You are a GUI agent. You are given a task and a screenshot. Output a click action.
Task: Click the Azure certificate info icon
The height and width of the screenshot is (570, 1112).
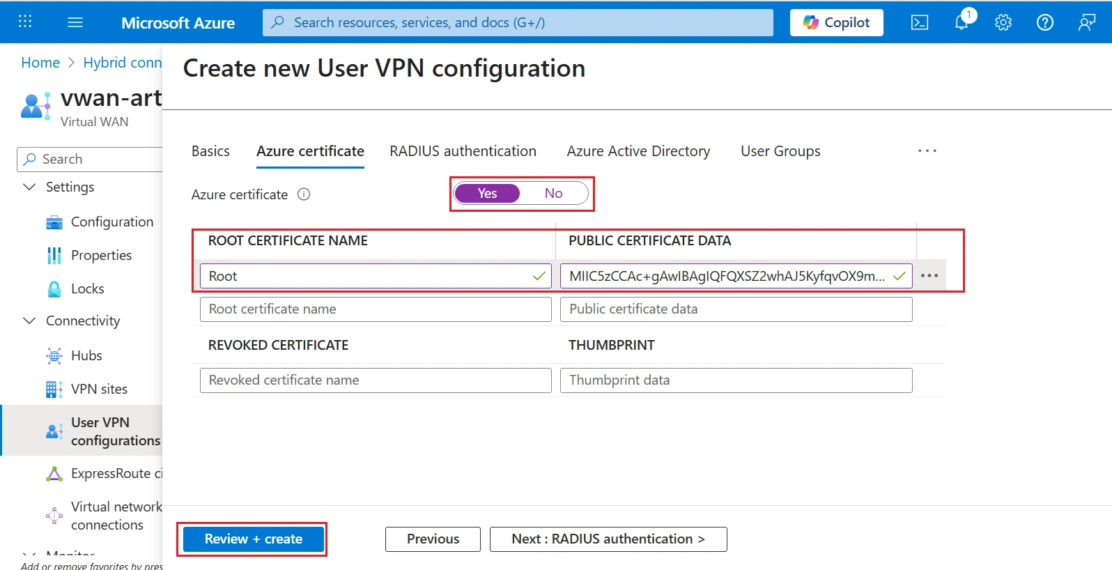[x=304, y=194]
